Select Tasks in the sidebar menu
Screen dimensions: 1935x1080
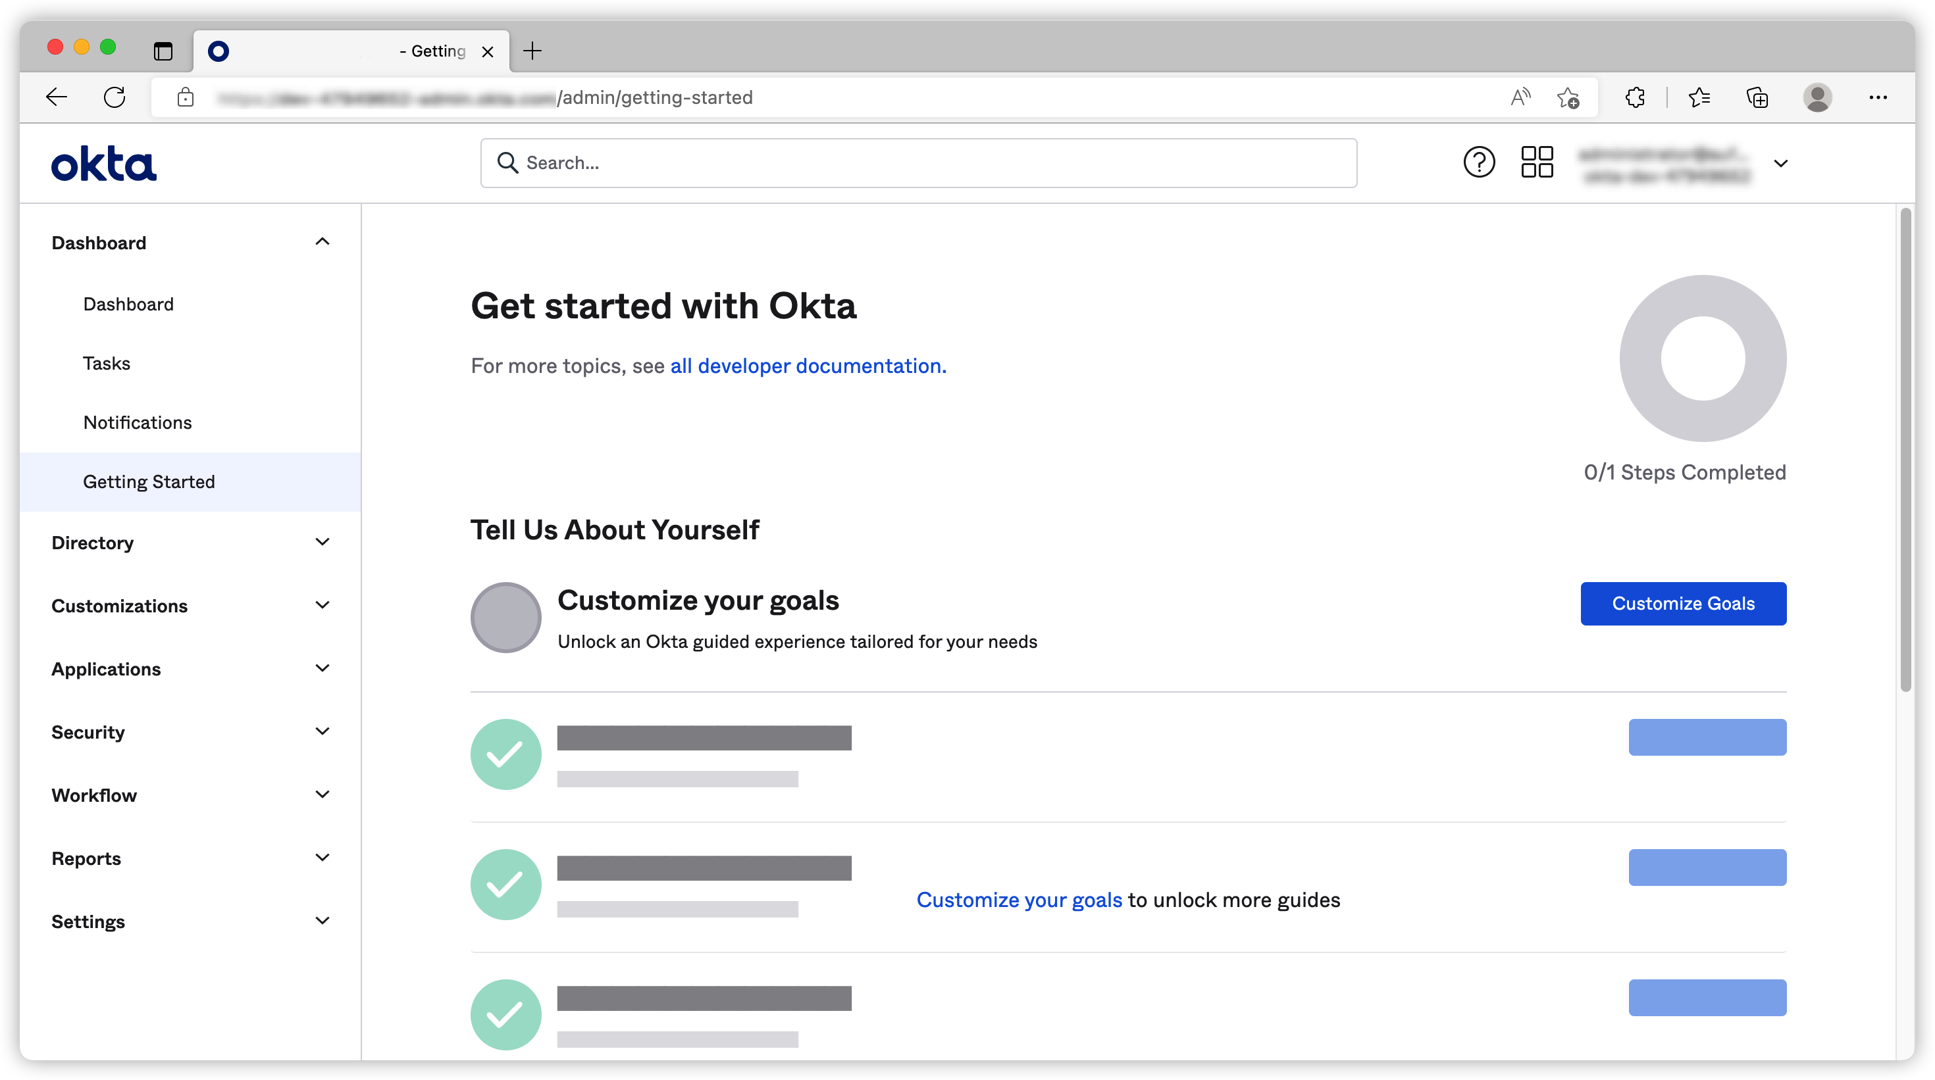point(107,363)
